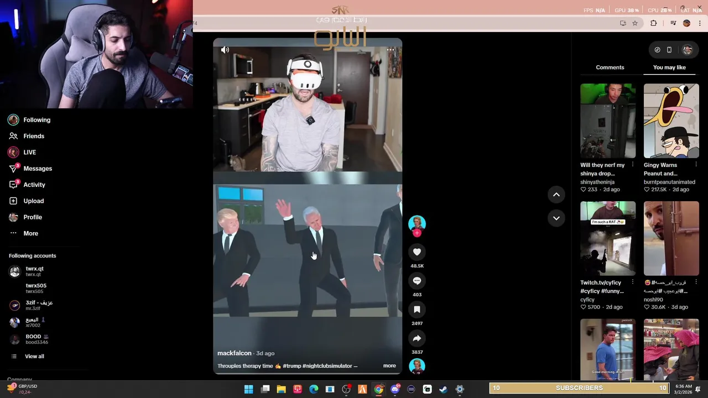The height and width of the screenshot is (398, 708).
Task: Switch to Google Chrome on taskbar
Action: pos(378,389)
